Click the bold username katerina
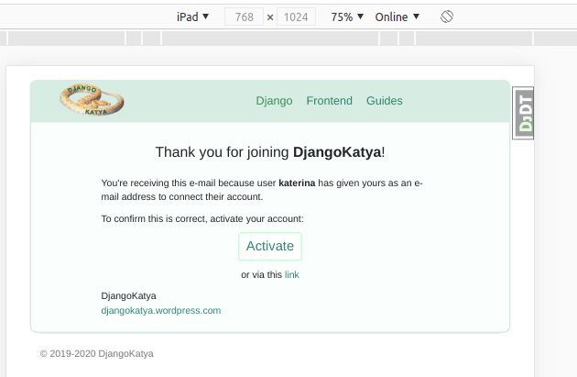577x377 pixels. [297, 183]
